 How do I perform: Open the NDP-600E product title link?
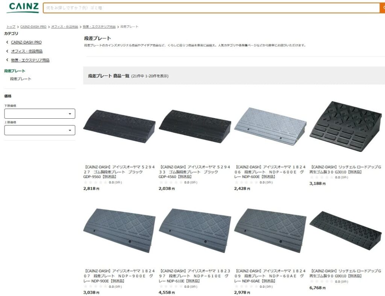[x=270, y=172]
